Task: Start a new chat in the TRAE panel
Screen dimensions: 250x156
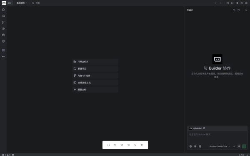Action: (234, 10)
